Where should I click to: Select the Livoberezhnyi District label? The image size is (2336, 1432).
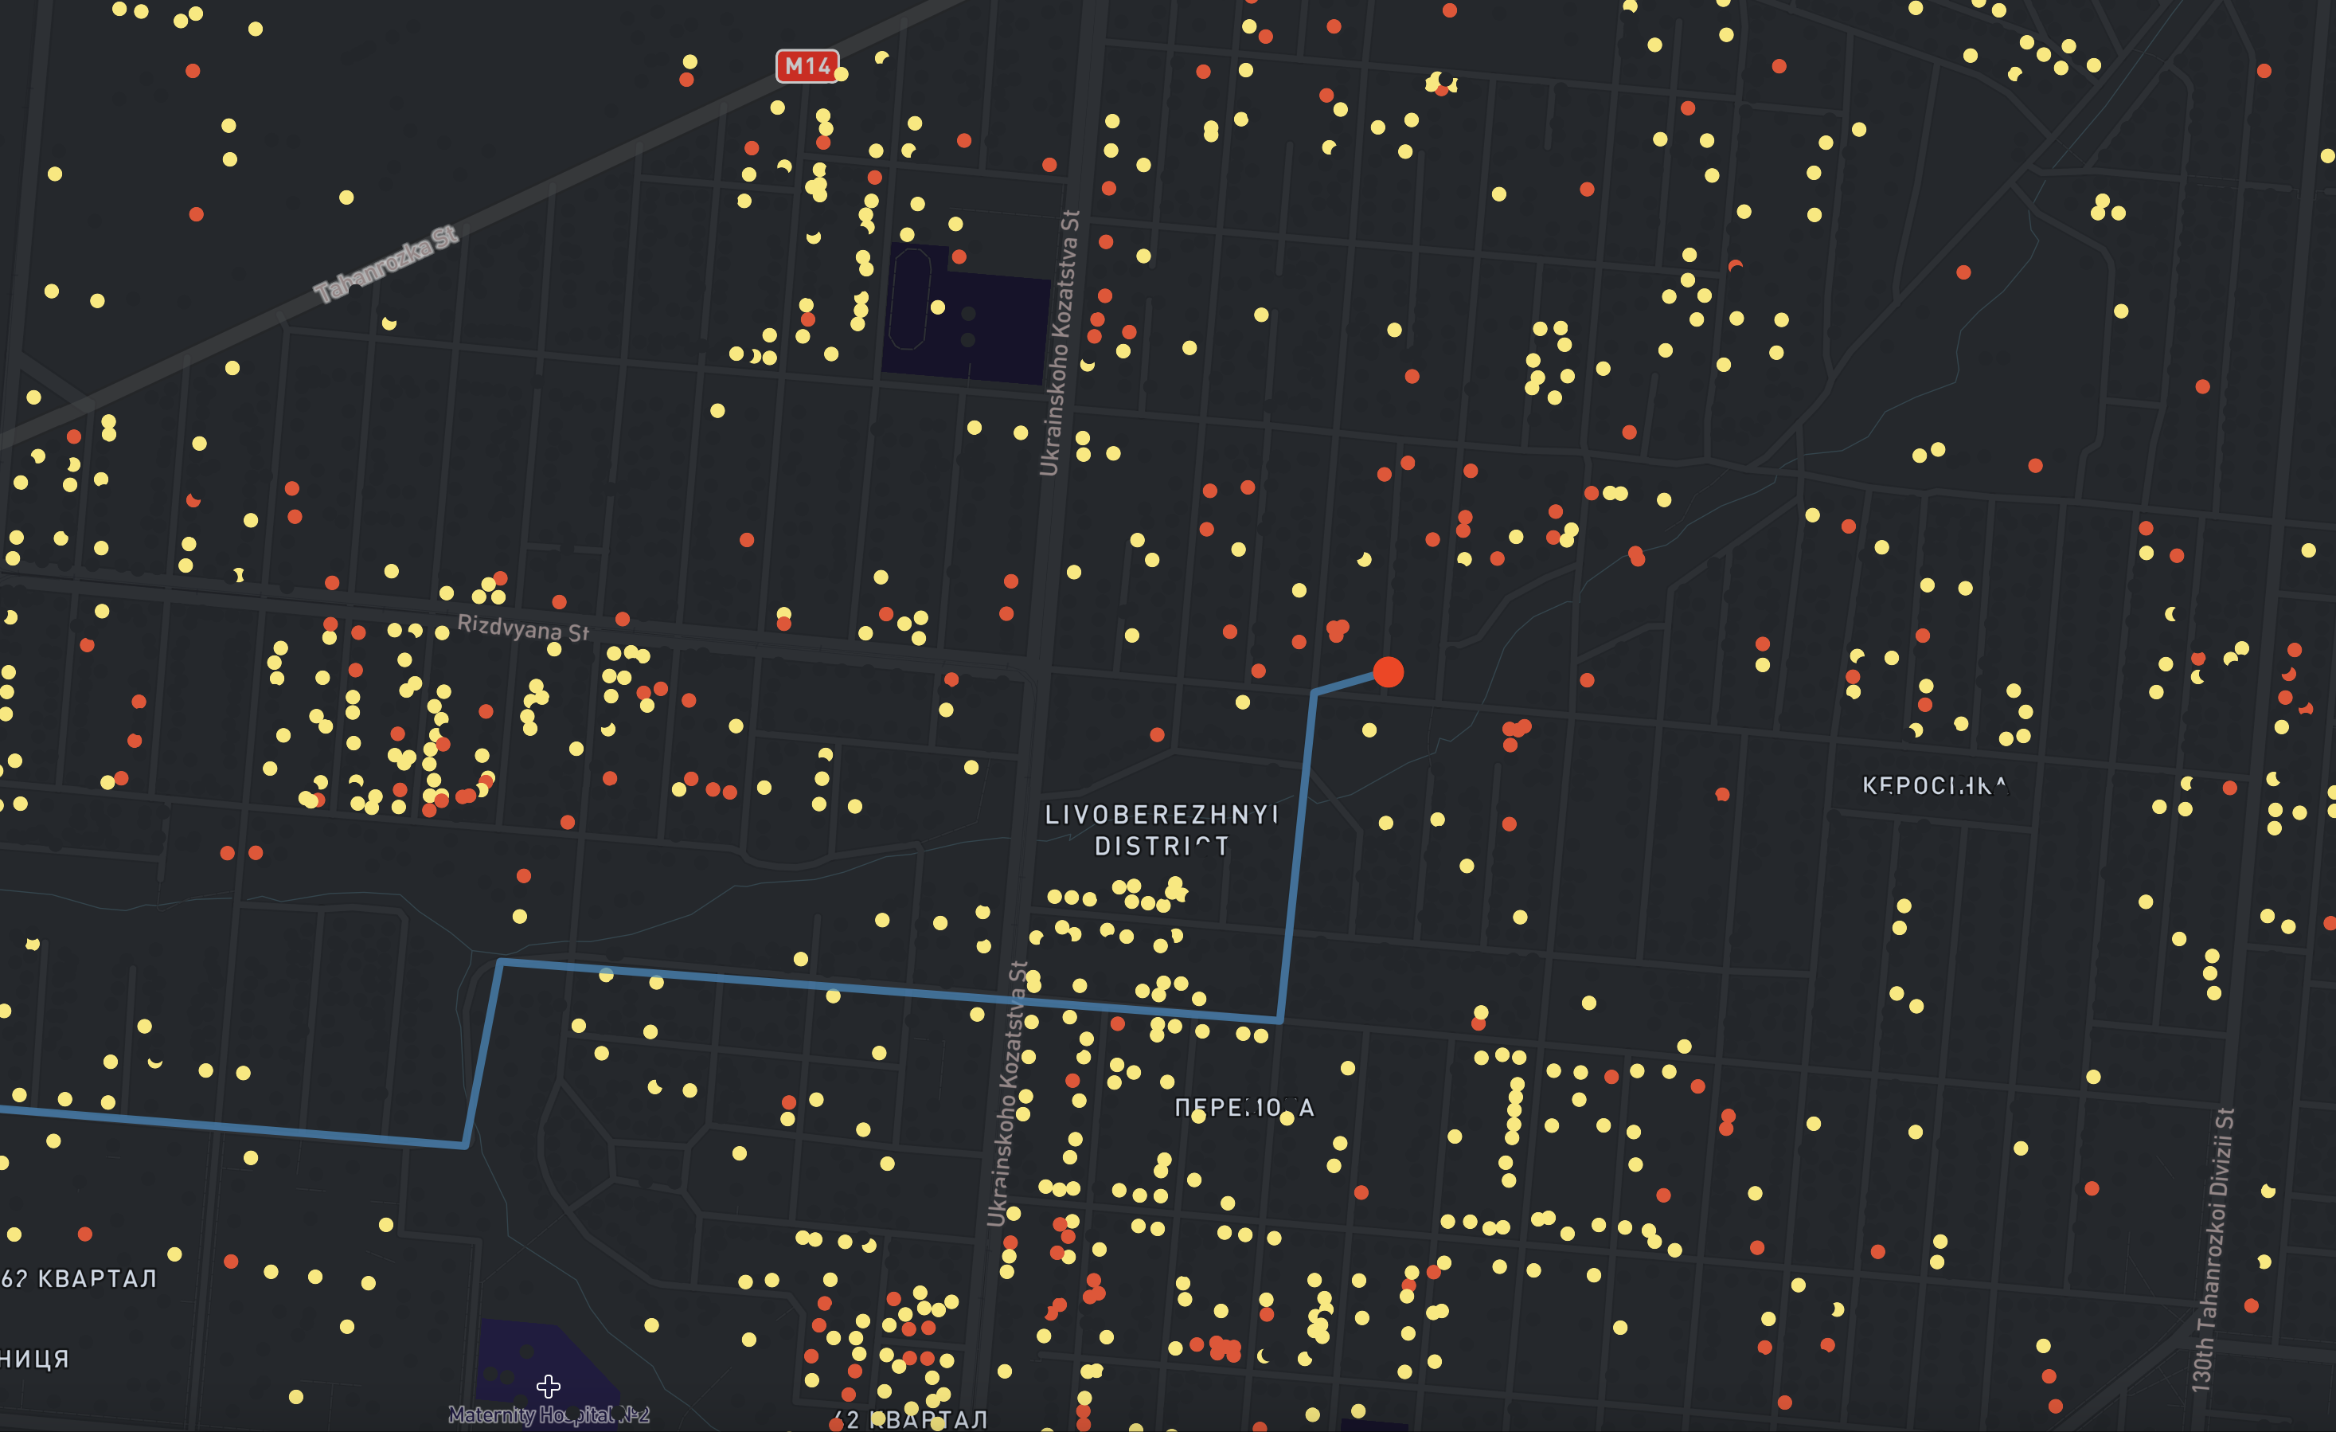click(x=1162, y=830)
